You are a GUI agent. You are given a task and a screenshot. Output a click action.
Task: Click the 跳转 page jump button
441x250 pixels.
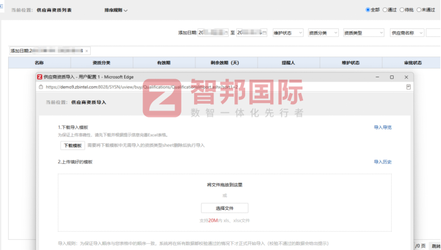(435, 246)
